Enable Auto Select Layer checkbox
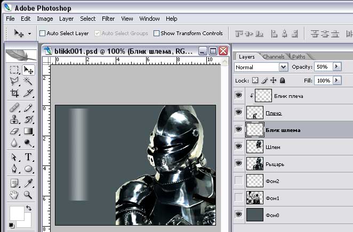Screen dimensions: 353x232 tap(43, 34)
